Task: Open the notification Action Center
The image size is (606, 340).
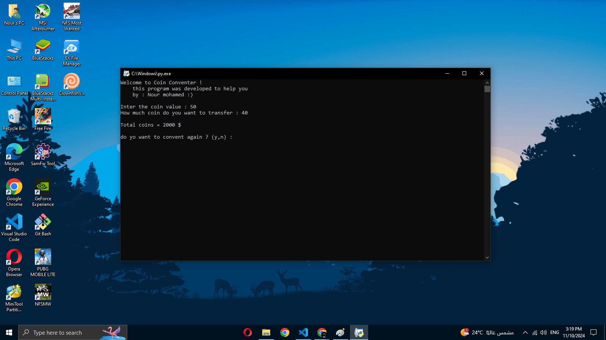Action: click(x=594, y=332)
